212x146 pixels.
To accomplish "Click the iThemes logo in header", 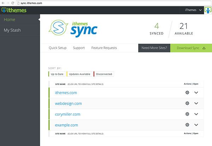I will [x=14, y=10].
